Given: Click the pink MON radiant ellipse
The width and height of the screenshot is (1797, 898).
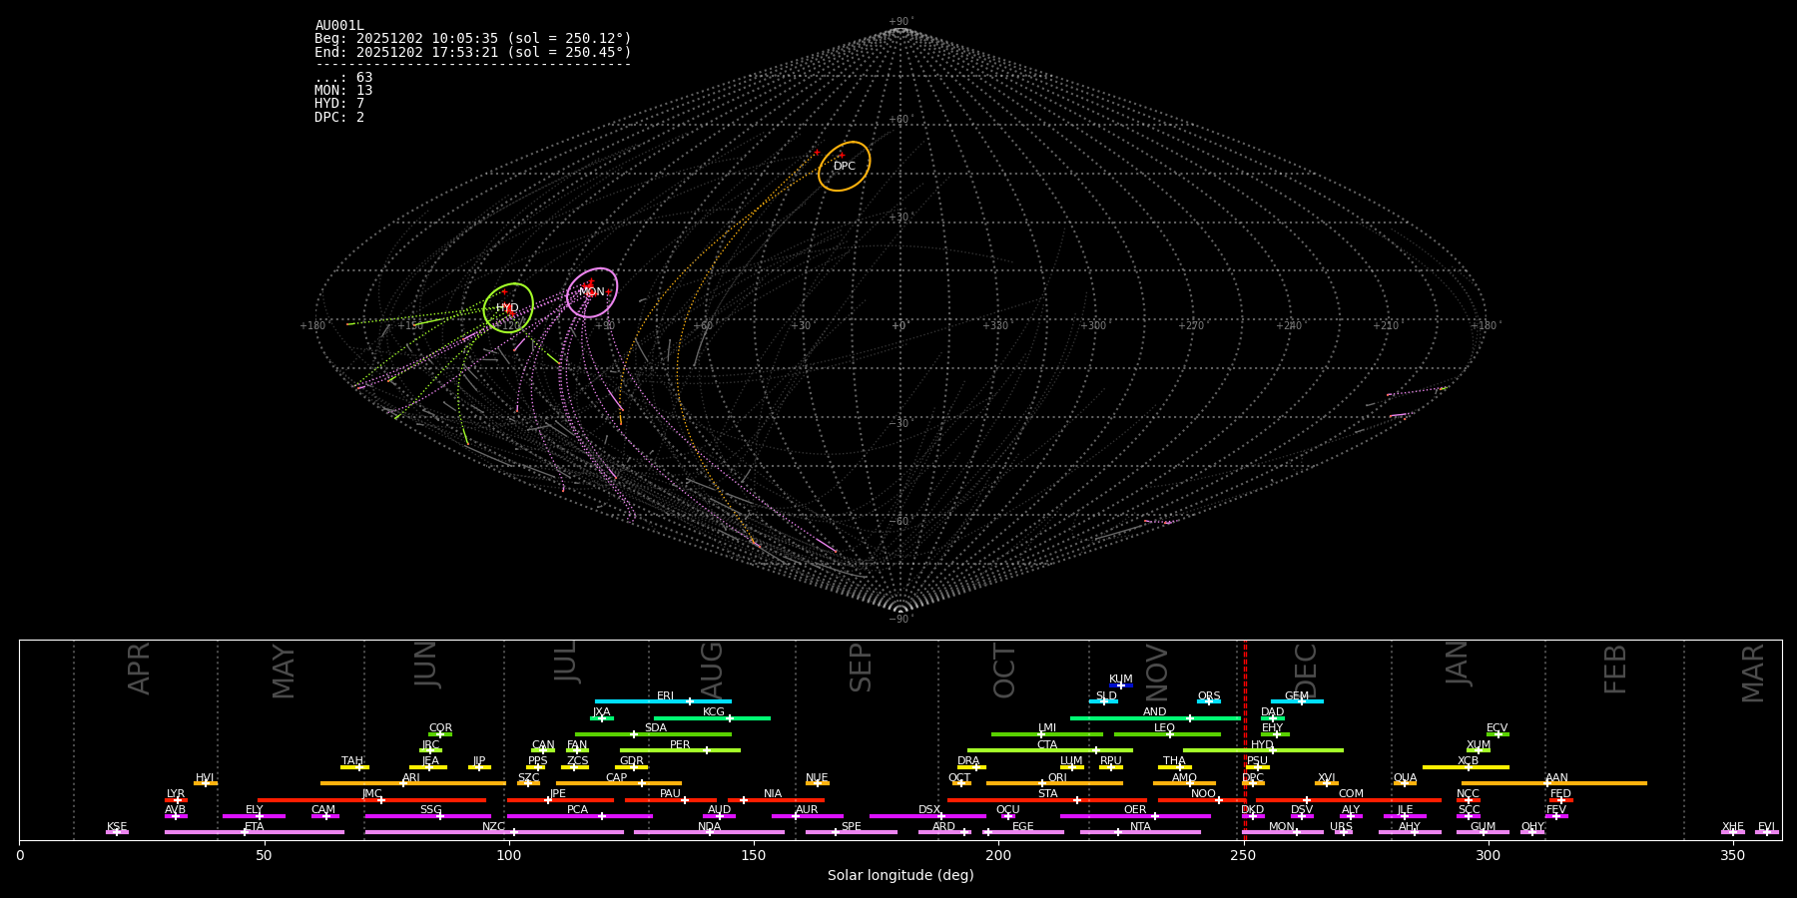Looking at the screenshot, I should 592,292.
